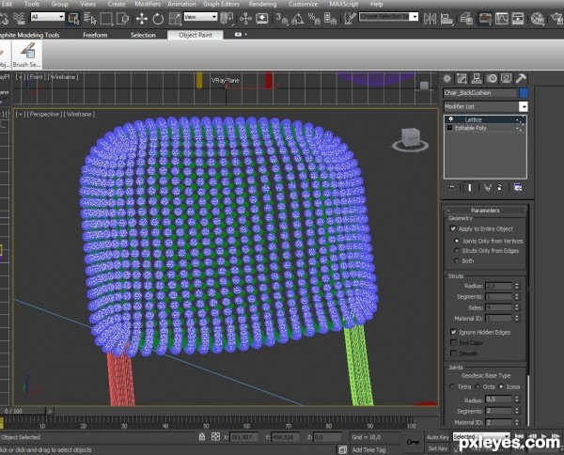
Task: Toggle Ignore Hidden Edges checkbox
Action: tap(453, 332)
